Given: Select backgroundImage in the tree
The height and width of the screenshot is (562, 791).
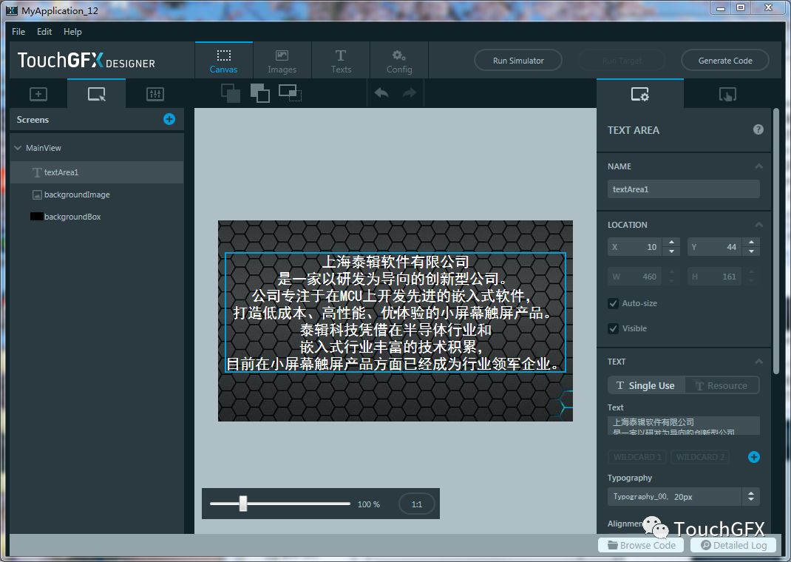Looking at the screenshot, I should (x=97, y=194).
